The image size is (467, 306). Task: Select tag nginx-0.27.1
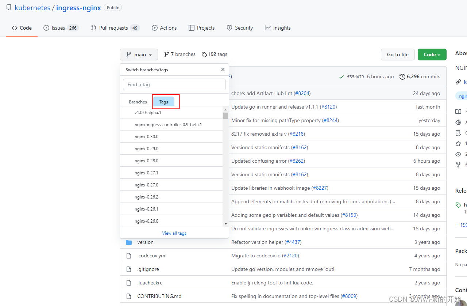click(171, 173)
